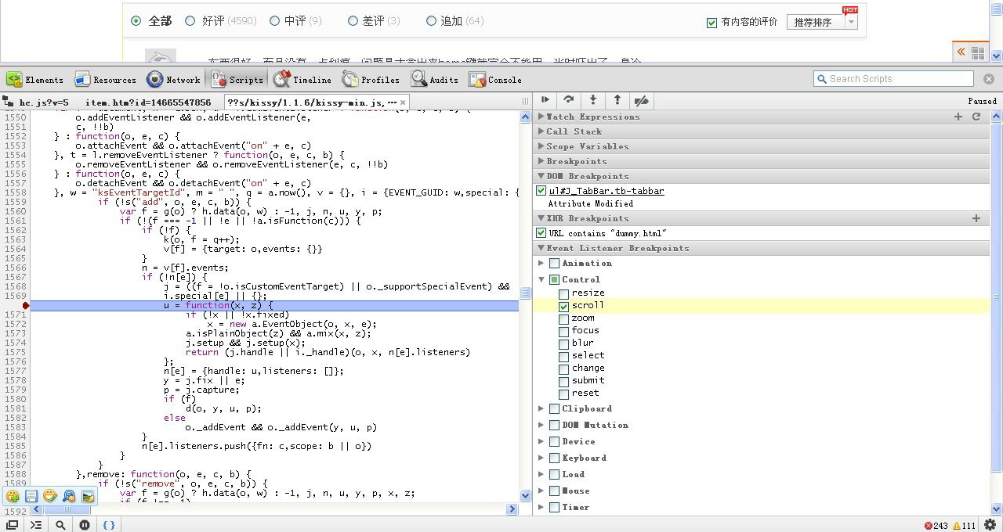This screenshot has height=532, width=1003.
Task: Expand the Mouse event listener category
Action: click(541, 491)
